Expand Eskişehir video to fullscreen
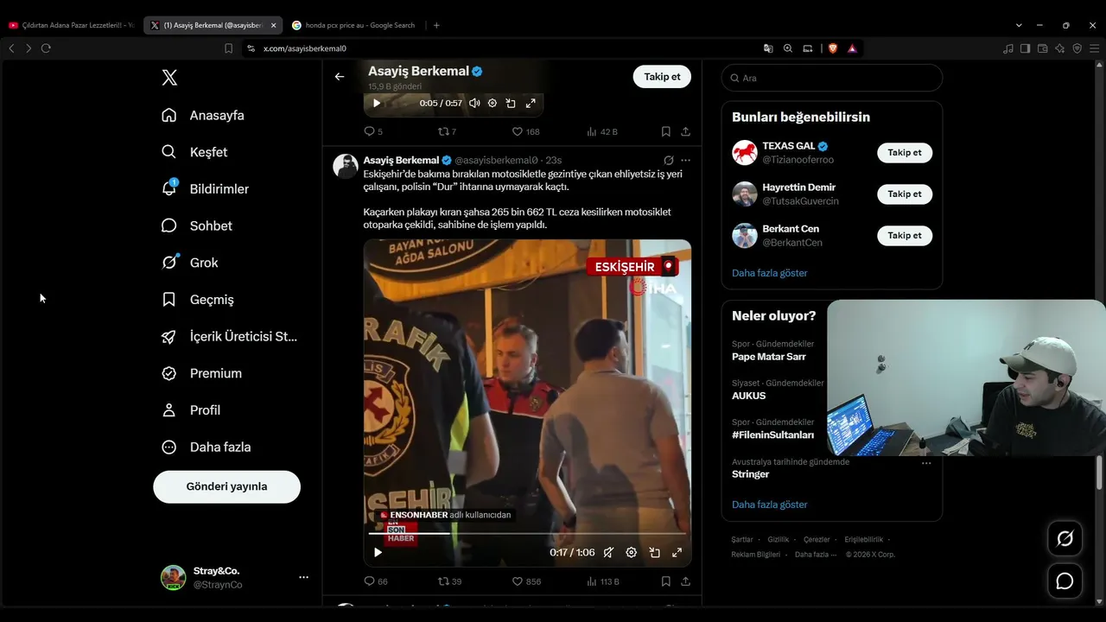Viewport: 1106px width, 622px height. point(677,552)
